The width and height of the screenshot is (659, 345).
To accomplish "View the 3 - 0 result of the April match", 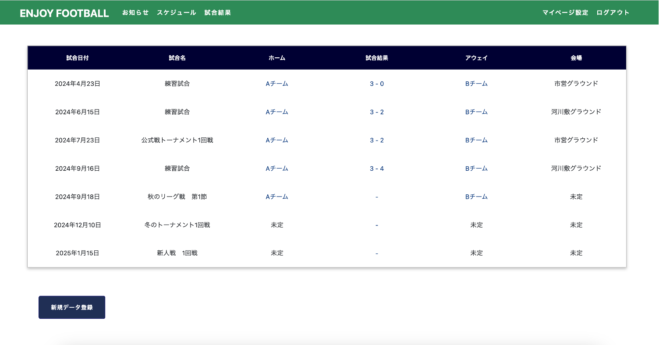I will point(376,84).
